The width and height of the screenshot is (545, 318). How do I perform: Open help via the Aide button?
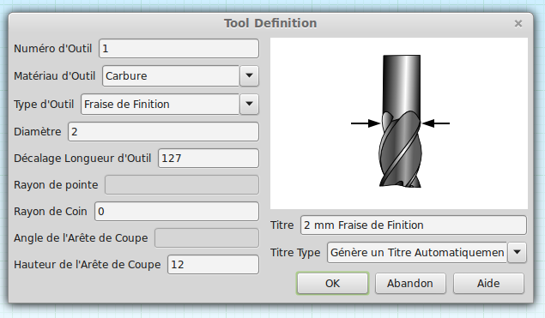click(488, 283)
